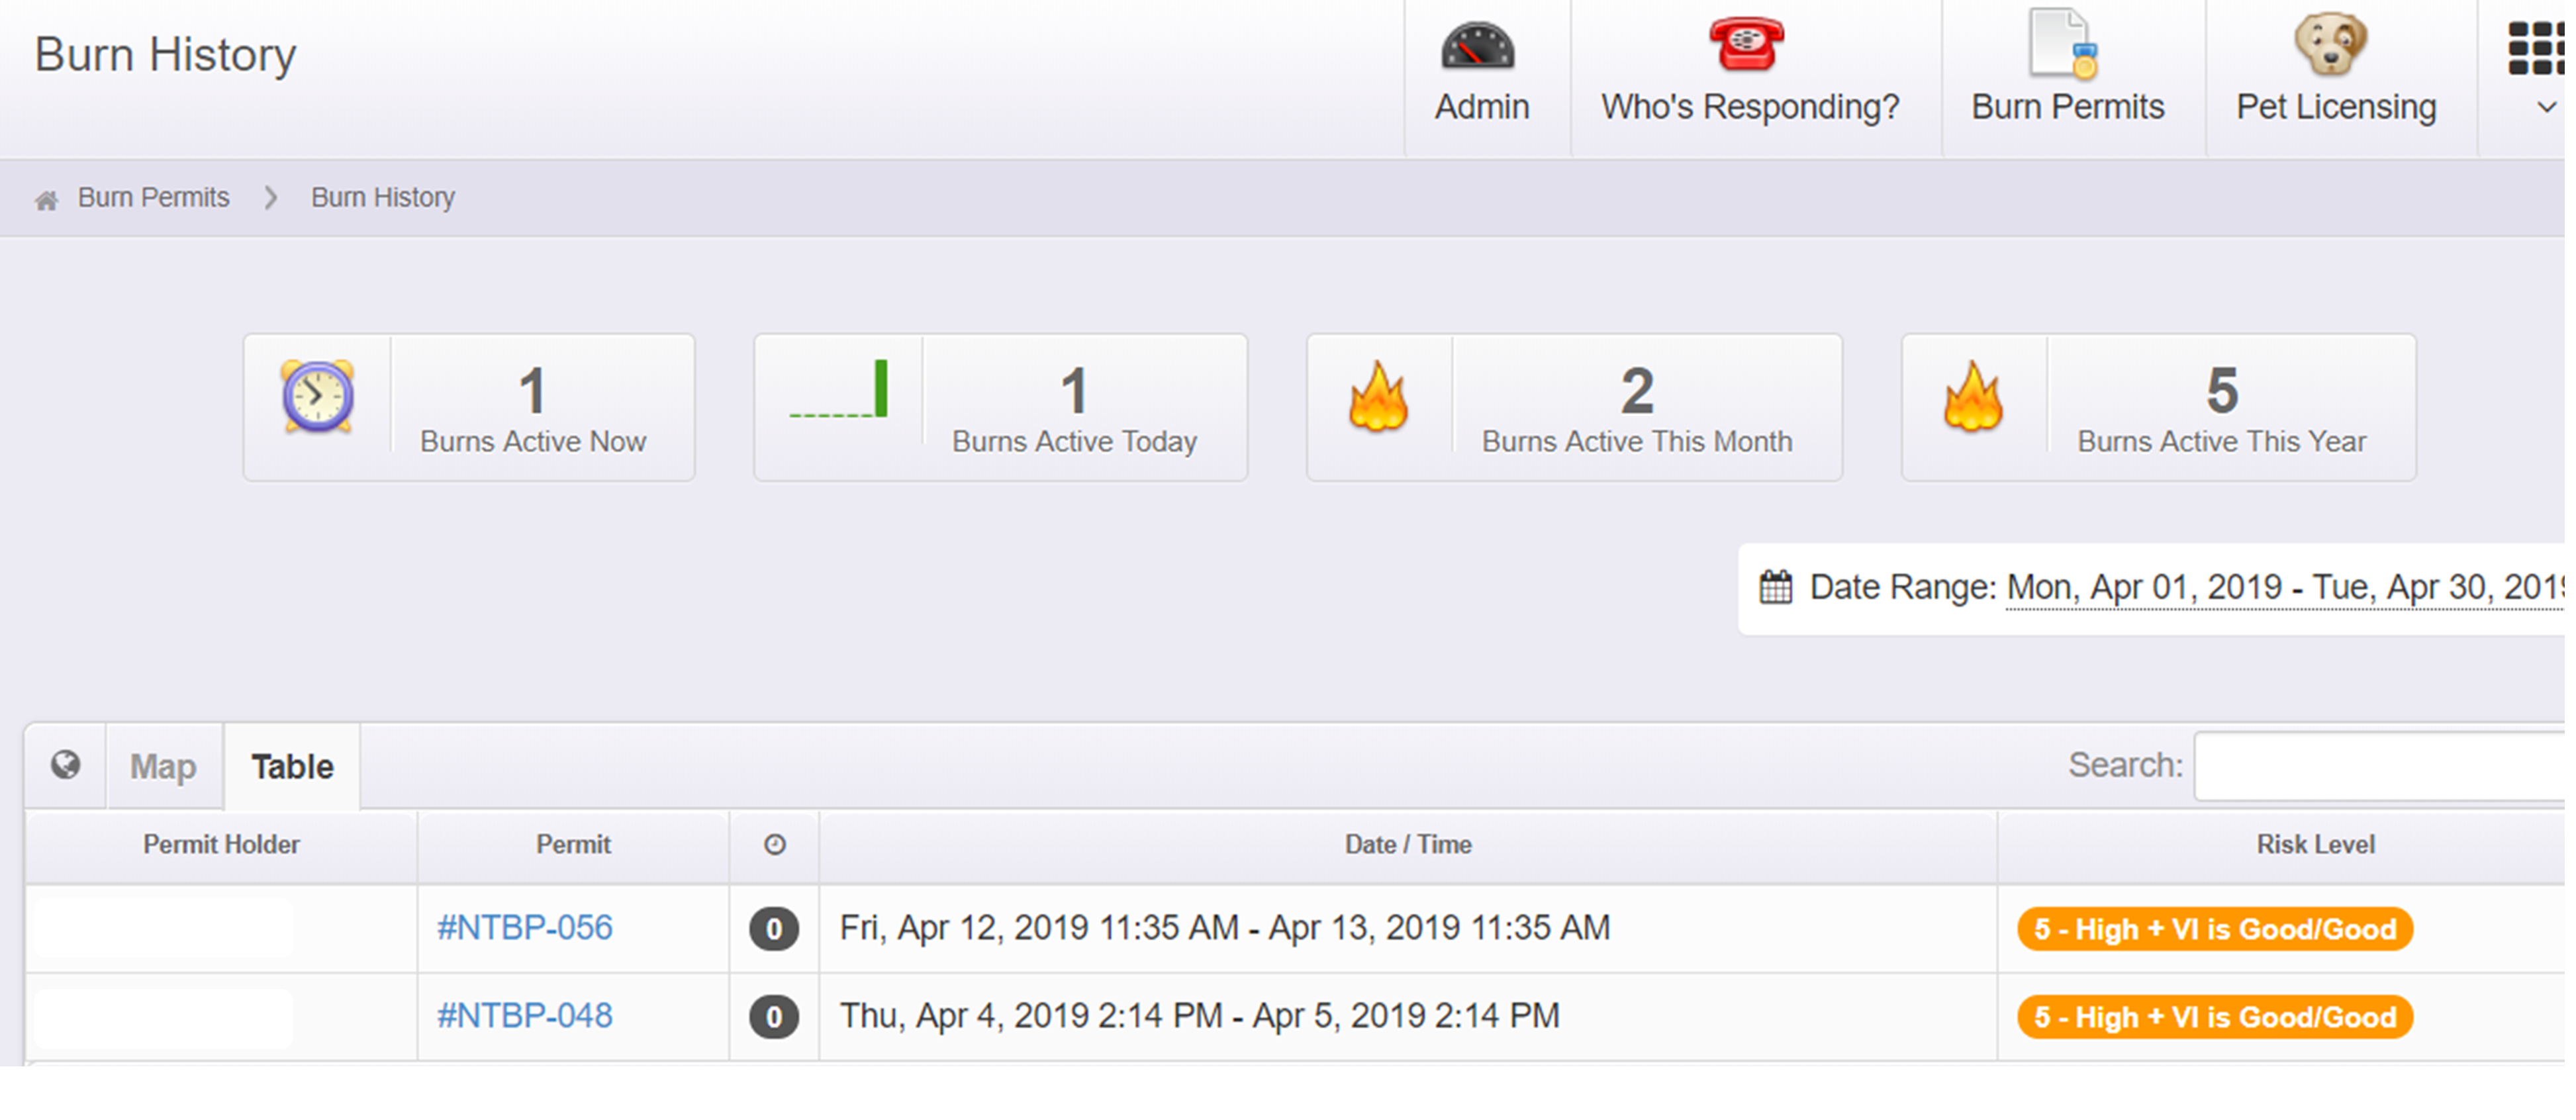Select the Table tab
Screen dimensions: 2576x1120
coord(292,767)
